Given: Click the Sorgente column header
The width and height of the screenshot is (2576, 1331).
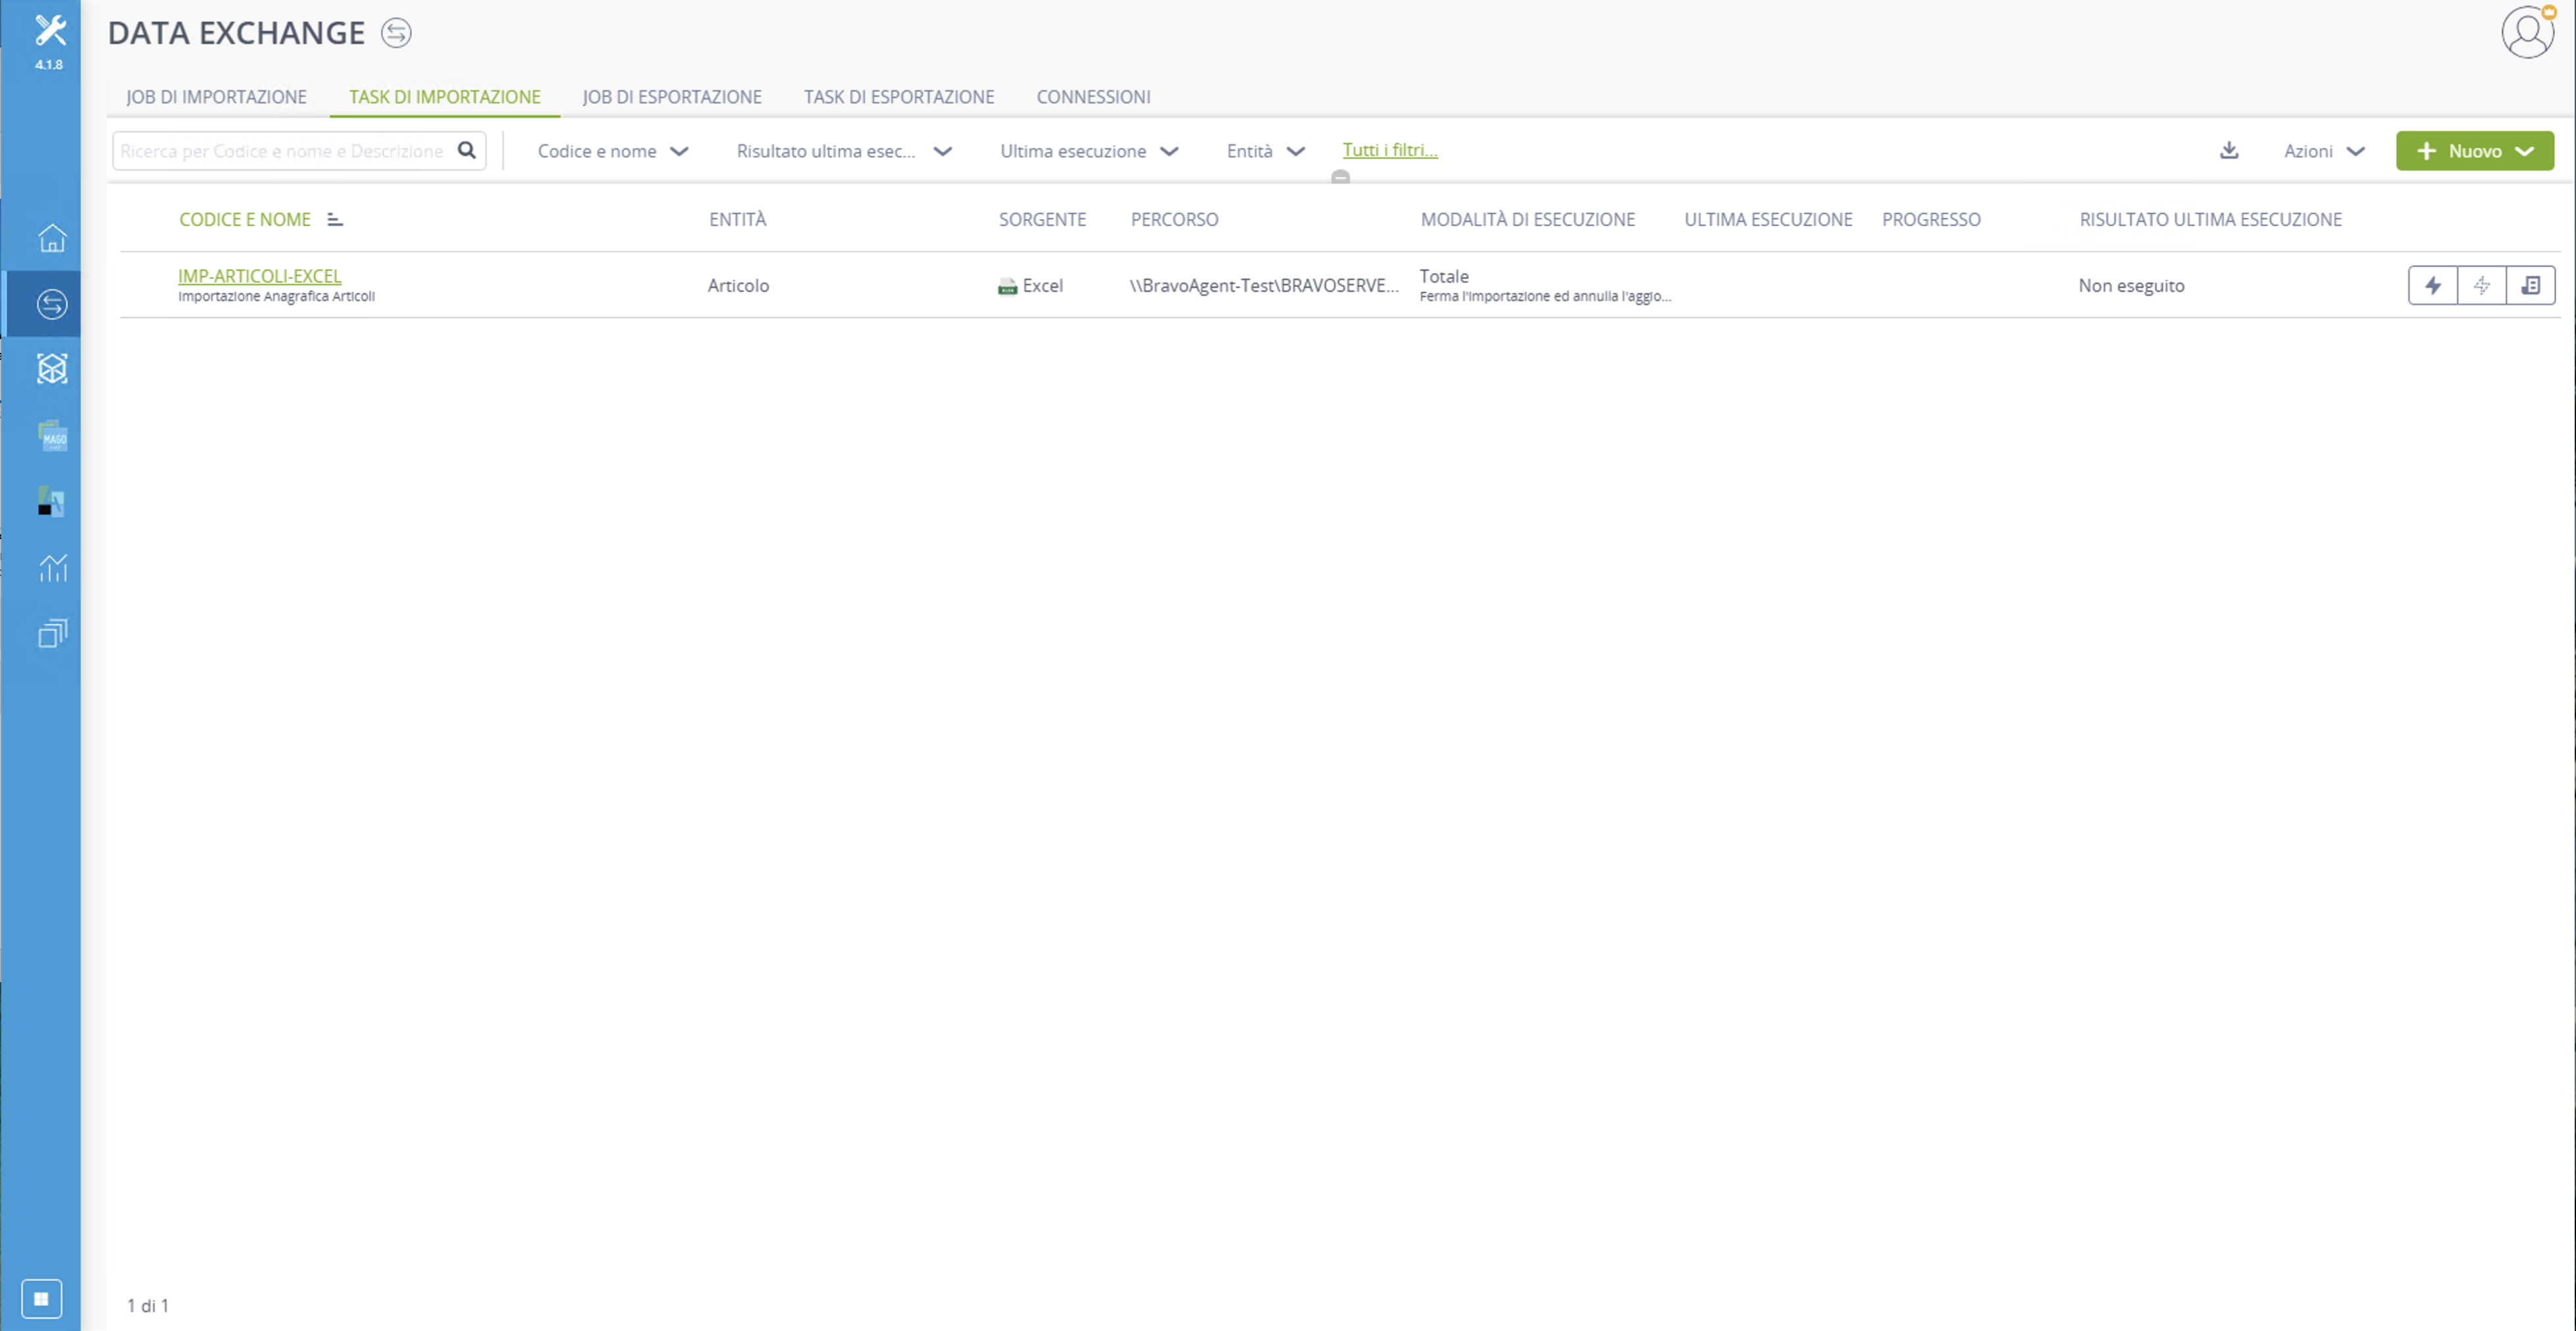Looking at the screenshot, I should 1042,219.
